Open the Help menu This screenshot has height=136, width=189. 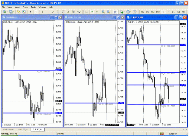pyautogui.click(x=51, y=7)
